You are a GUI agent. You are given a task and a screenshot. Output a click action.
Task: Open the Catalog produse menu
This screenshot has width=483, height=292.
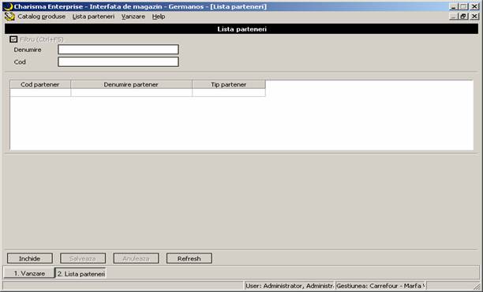pyautogui.click(x=42, y=17)
